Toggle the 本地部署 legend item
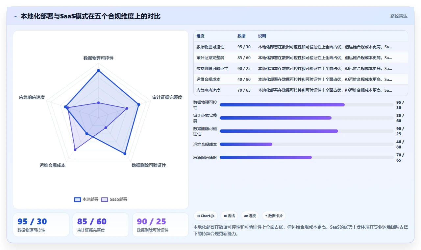This screenshot has width=421, height=250. click(86, 199)
